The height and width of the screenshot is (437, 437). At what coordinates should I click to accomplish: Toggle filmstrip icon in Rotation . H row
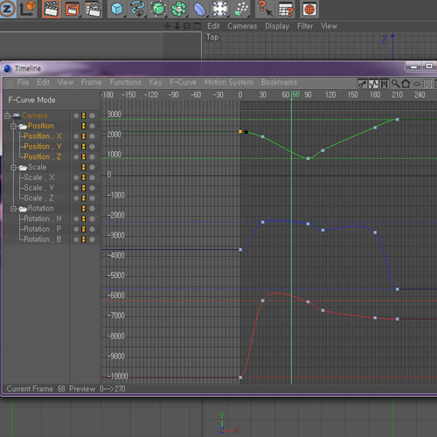click(x=84, y=218)
